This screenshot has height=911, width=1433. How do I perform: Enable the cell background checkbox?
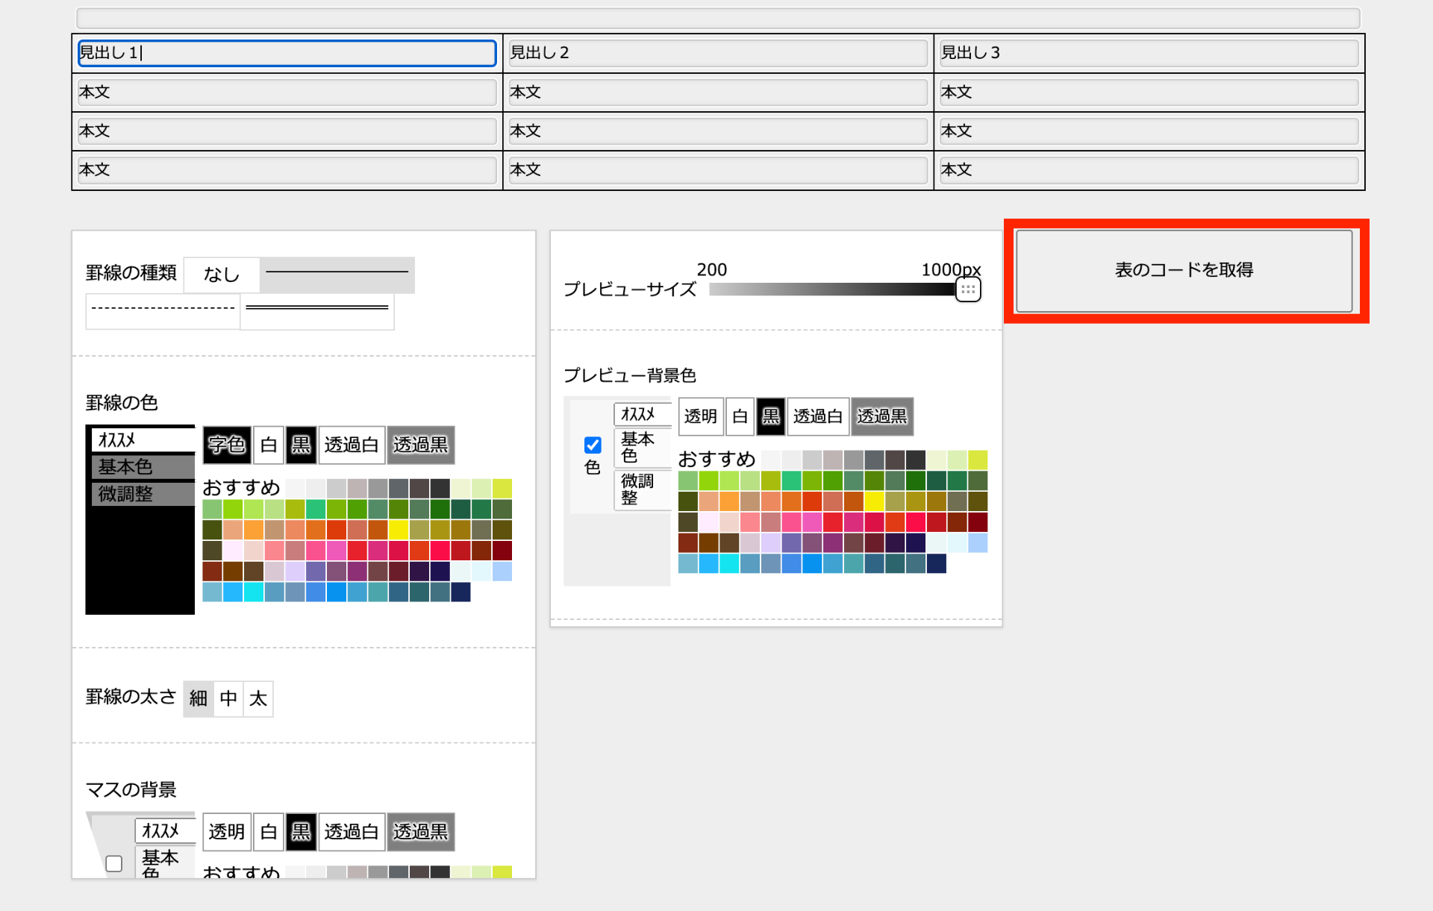(114, 863)
